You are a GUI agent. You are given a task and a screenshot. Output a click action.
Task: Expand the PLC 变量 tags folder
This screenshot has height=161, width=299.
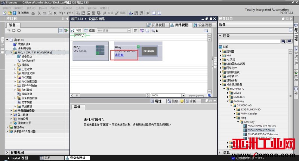[15, 77]
